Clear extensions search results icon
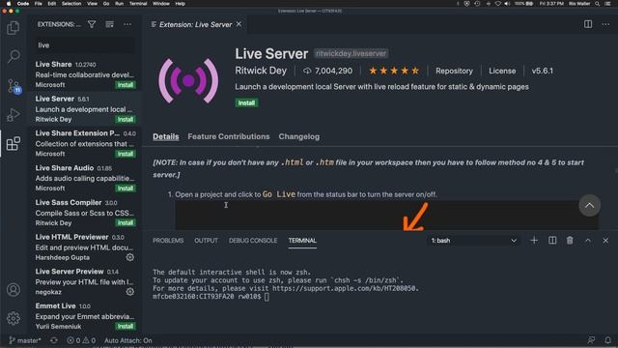The width and height of the screenshot is (618, 348). pyautogui.click(x=109, y=24)
